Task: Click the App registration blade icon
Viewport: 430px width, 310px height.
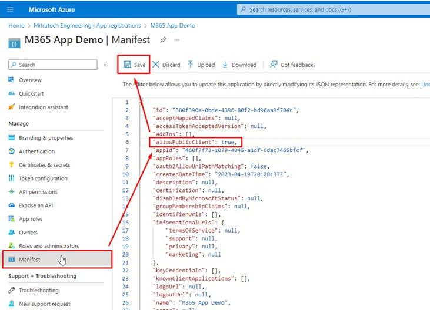Action: (14, 43)
